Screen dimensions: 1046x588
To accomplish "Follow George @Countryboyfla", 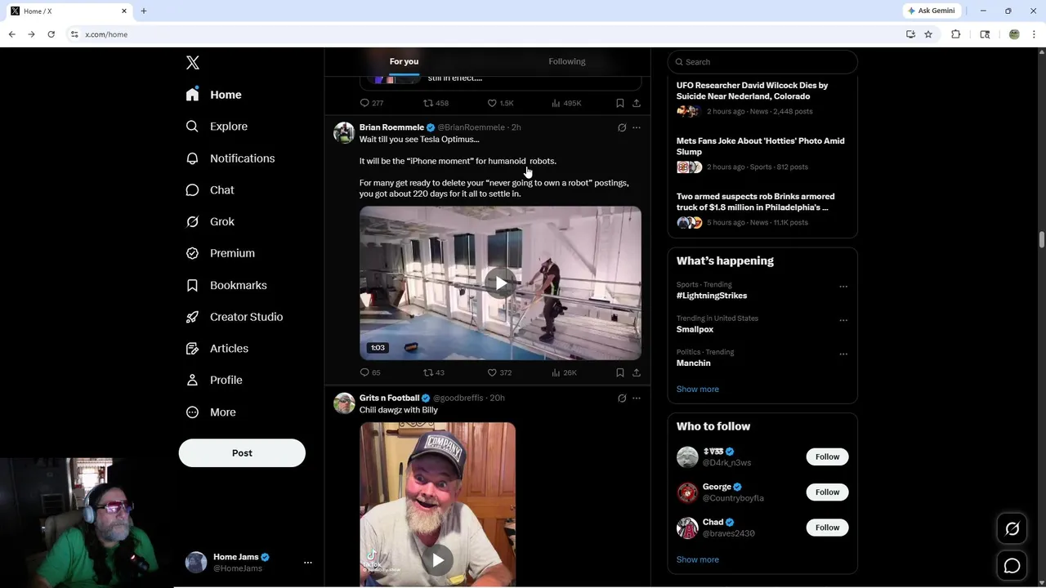I will [x=827, y=492].
